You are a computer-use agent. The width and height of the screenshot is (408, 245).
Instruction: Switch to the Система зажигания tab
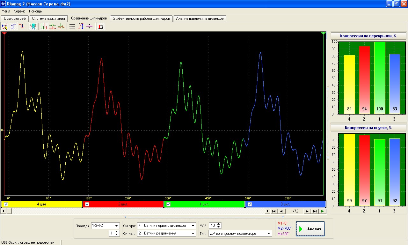(48, 19)
